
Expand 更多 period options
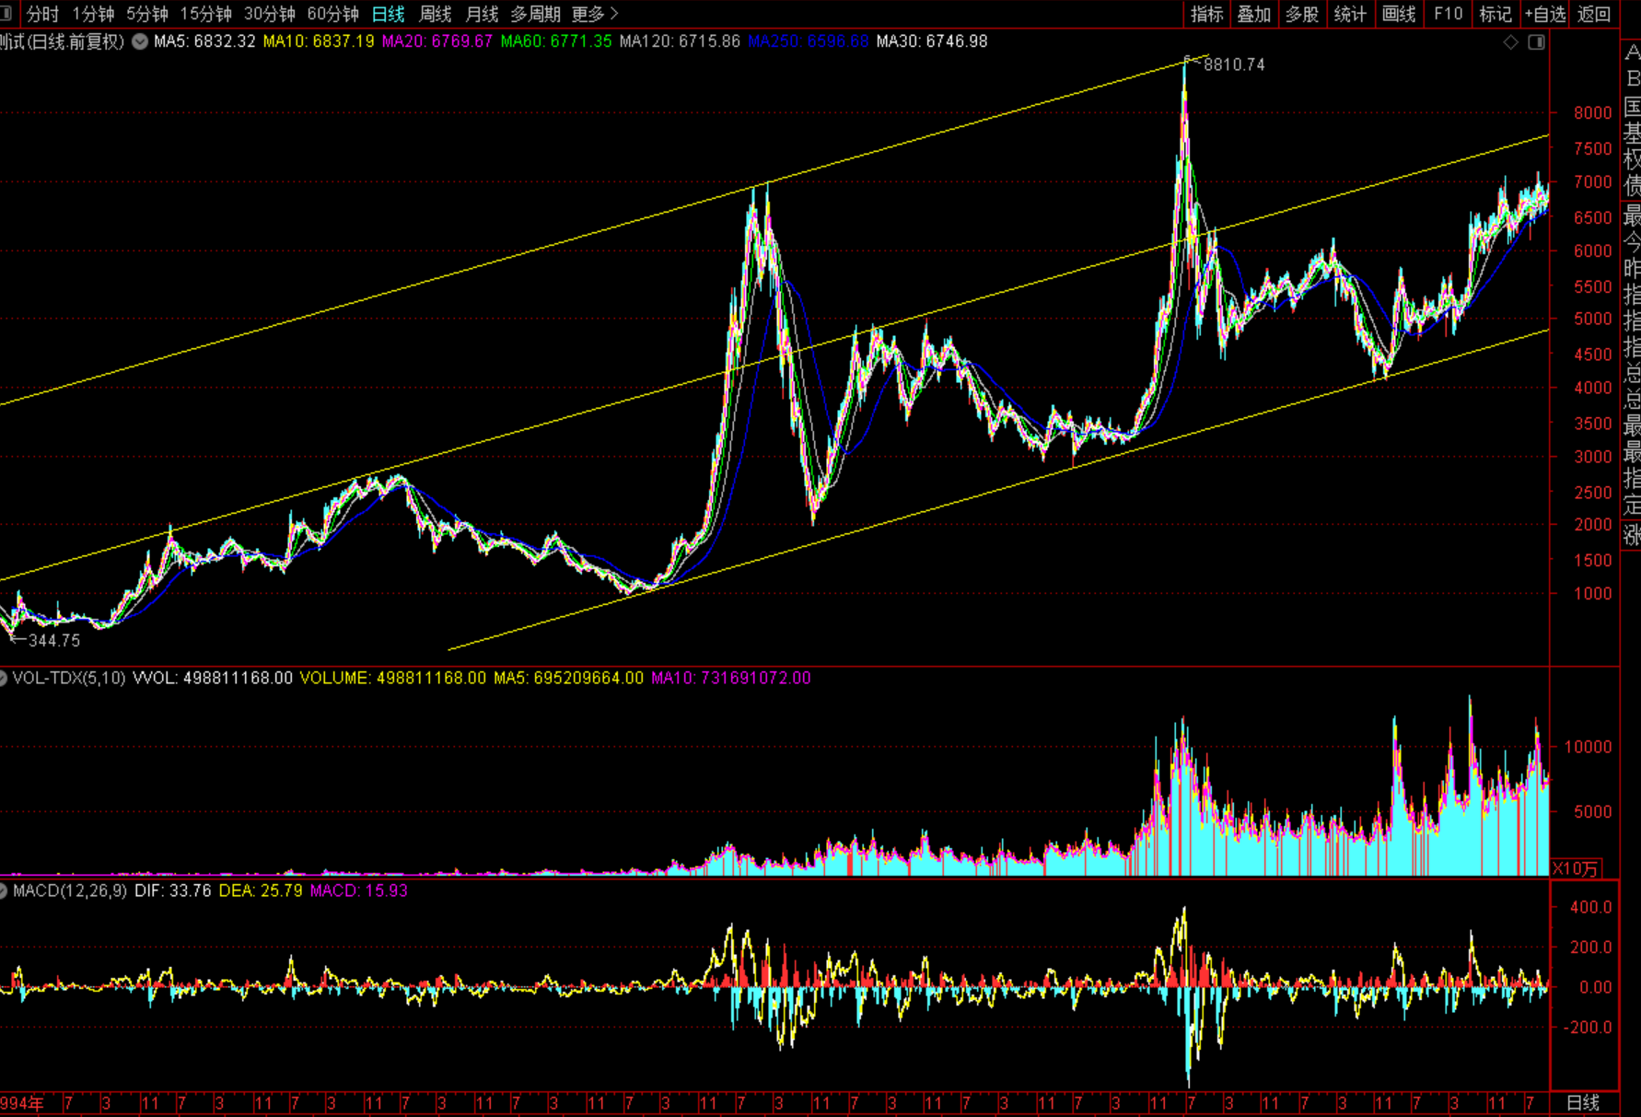(595, 14)
